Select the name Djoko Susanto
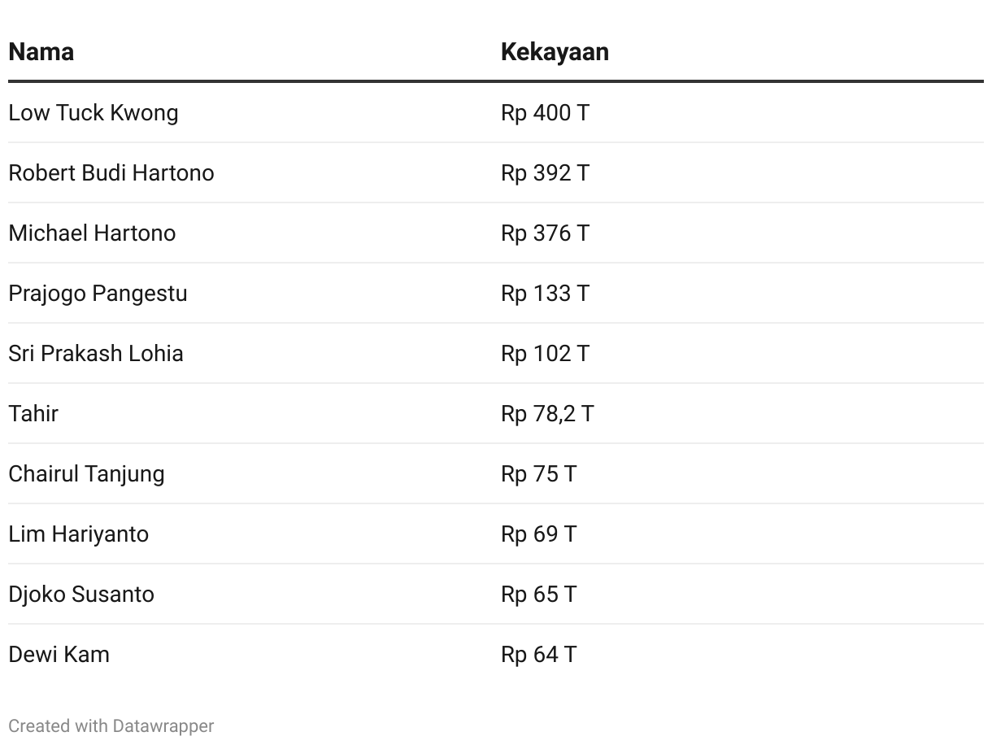The image size is (992, 745). pyautogui.click(x=81, y=594)
